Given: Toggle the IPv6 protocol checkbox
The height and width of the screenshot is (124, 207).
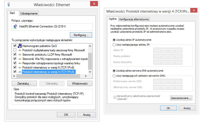Looking at the screenshot, I should (15, 67).
